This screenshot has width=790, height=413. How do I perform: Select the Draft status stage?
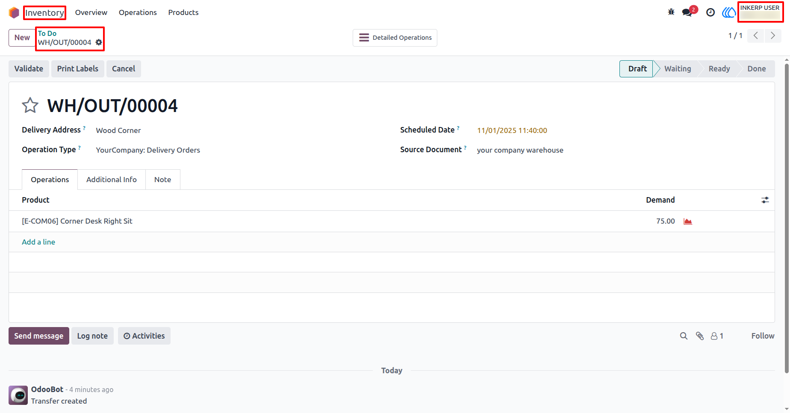[x=637, y=69]
